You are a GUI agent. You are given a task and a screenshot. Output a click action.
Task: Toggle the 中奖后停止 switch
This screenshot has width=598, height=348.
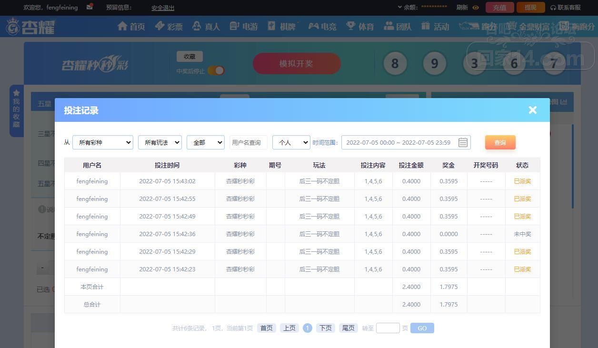click(216, 70)
